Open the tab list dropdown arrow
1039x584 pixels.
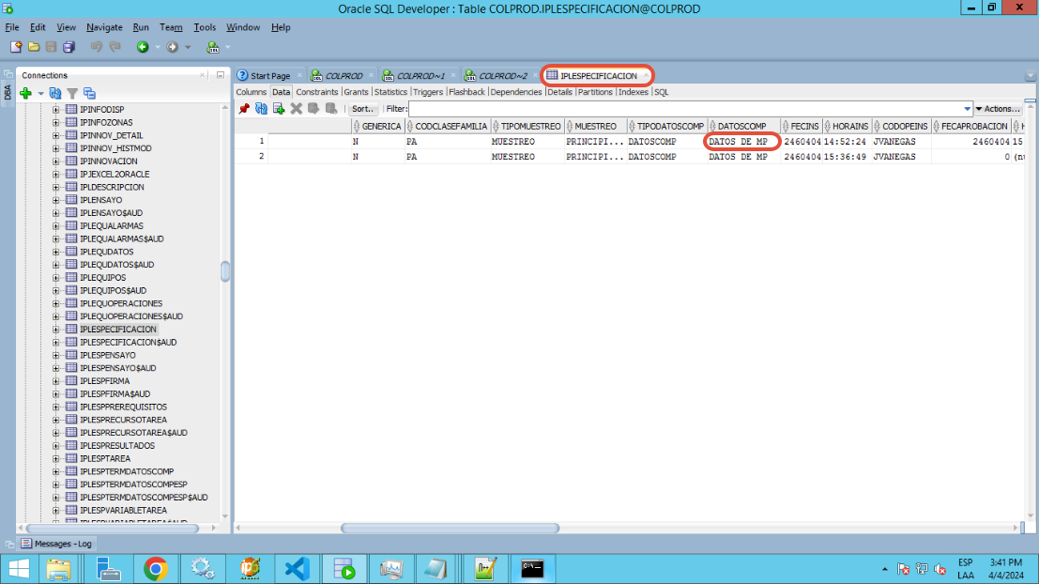click(x=1030, y=76)
